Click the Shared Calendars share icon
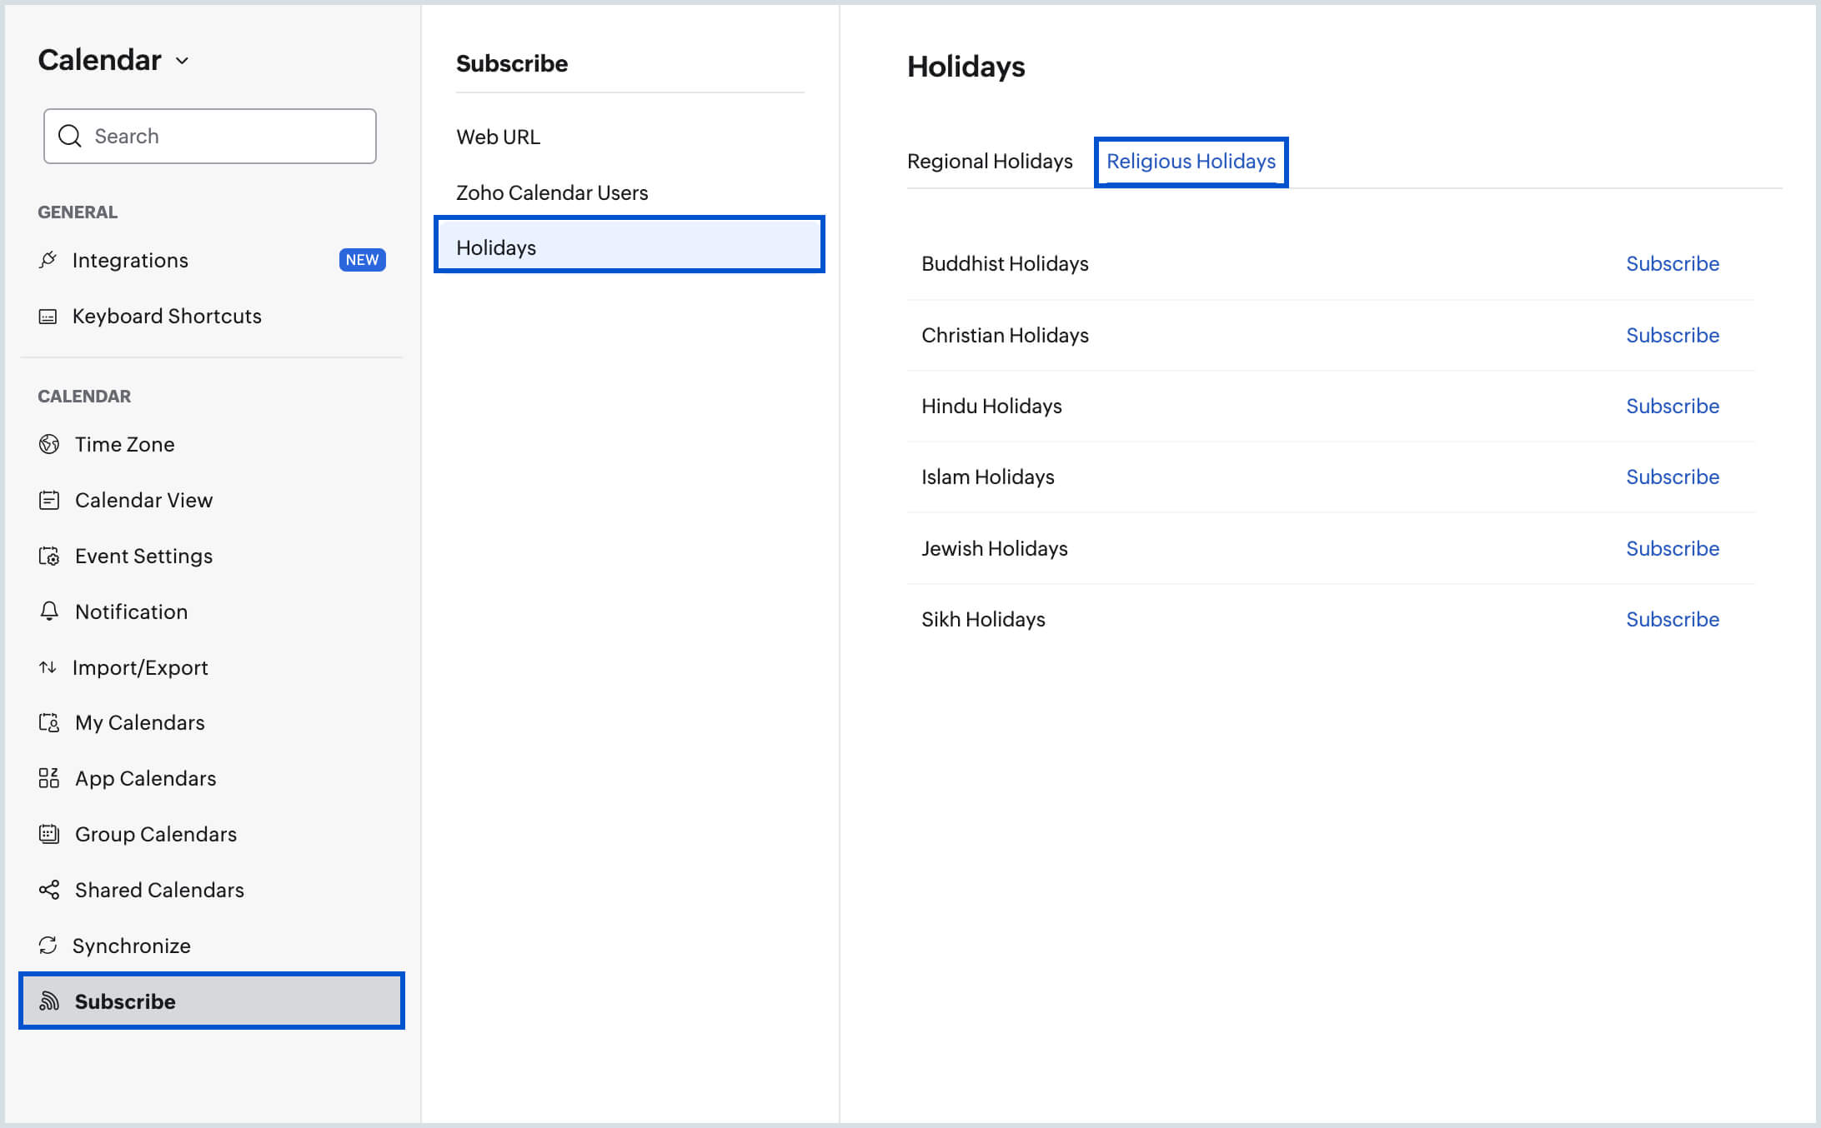Viewport: 1821px width, 1128px height. [49, 890]
